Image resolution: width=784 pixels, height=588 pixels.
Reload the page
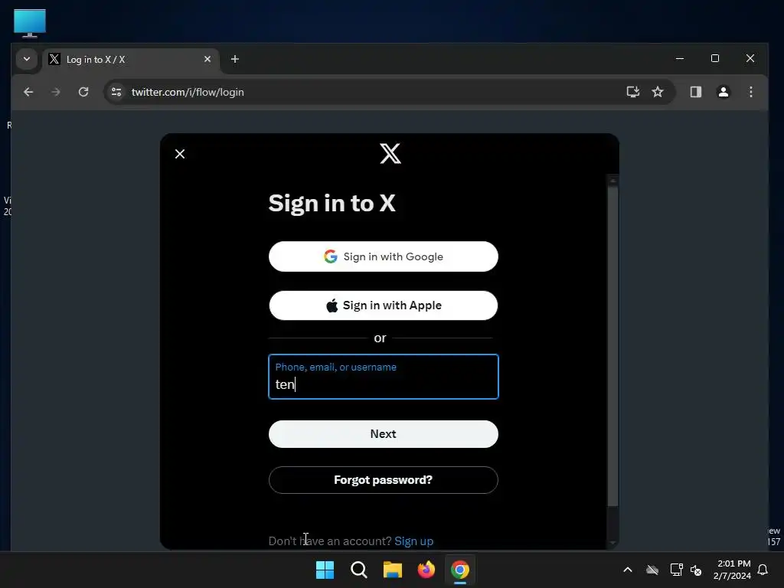(x=83, y=92)
